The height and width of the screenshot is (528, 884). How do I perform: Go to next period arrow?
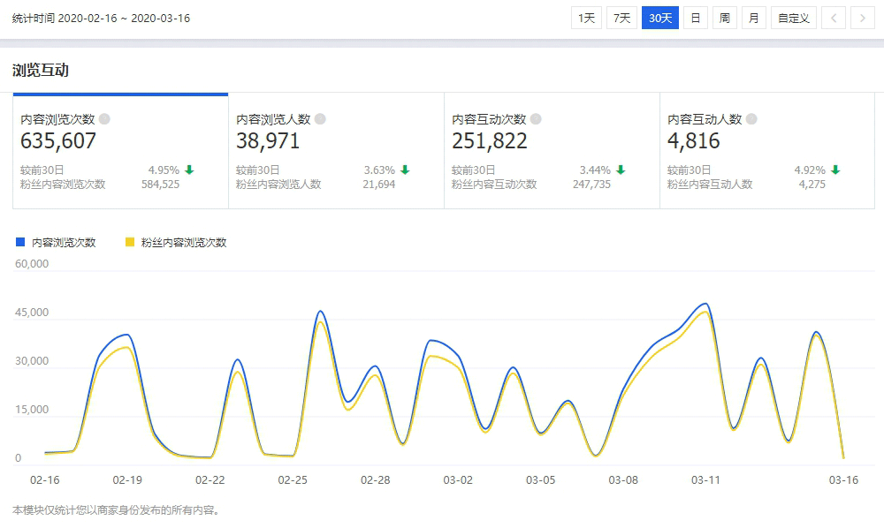[x=862, y=18]
